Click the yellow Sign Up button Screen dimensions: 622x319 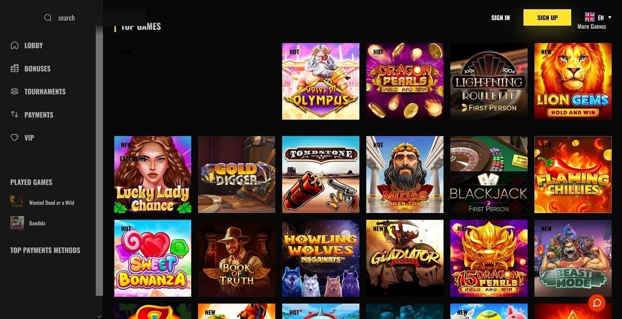(x=547, y=18)
